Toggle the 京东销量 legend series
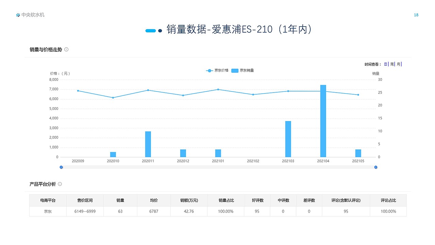 pos(243,70)
